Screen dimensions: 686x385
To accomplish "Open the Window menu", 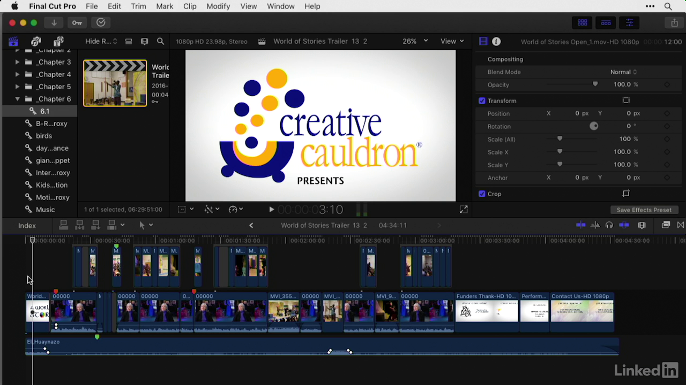I will click(x=280, y=6).
